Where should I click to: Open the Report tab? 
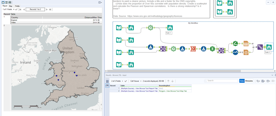(x=5, y=6)
